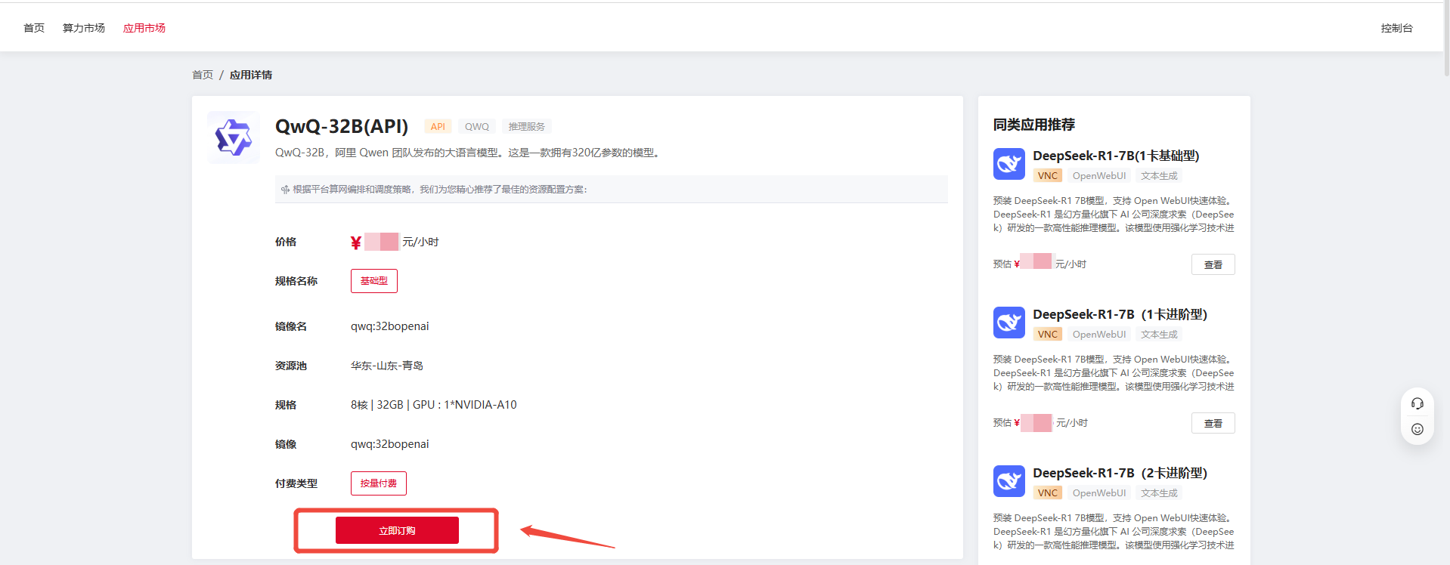The image size is (1450, 565).
Task: Click the 同类应用推荐 heading
Action: (1034, 125)
